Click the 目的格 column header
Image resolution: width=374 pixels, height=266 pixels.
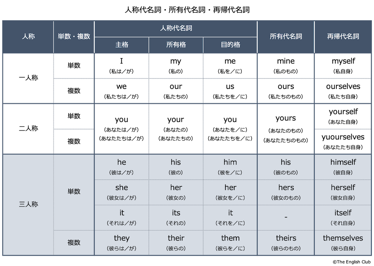click(230, 45)
